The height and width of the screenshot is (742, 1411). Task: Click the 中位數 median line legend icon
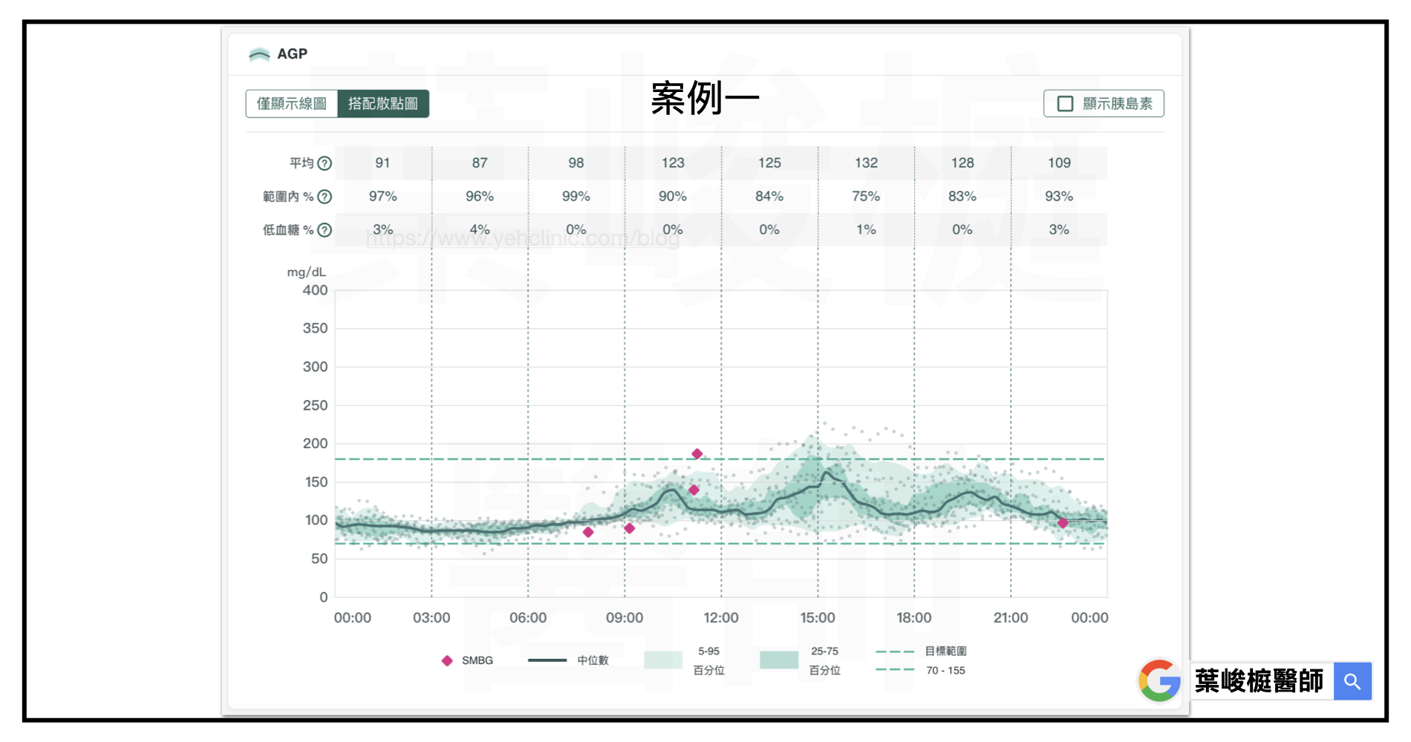click(547, 660)
